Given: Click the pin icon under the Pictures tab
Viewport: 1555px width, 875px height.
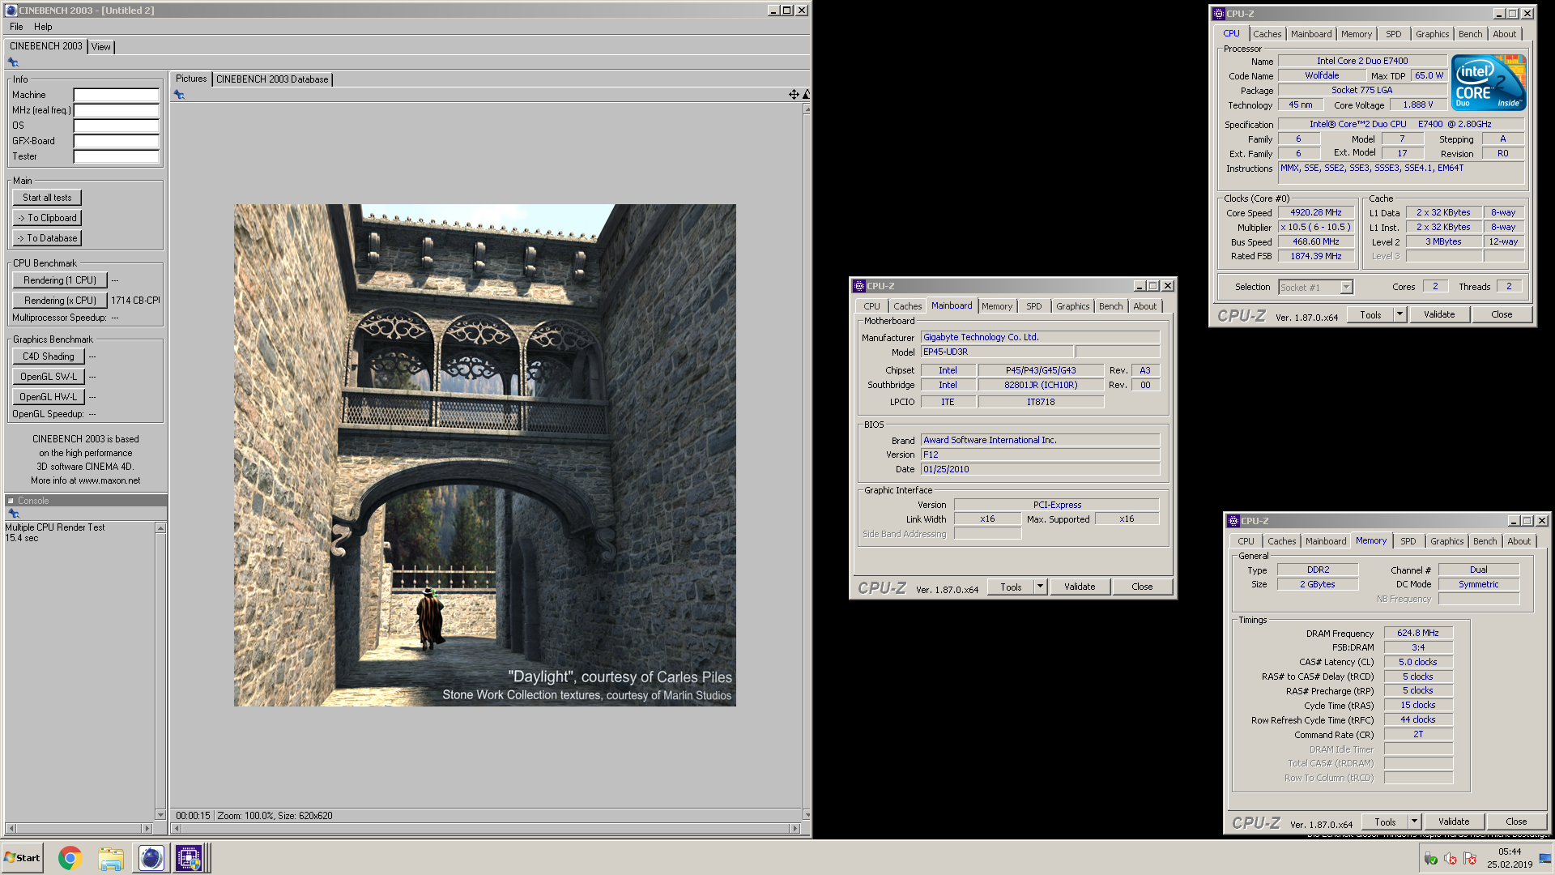Looking at the screenshot, I should pos(179,95).
